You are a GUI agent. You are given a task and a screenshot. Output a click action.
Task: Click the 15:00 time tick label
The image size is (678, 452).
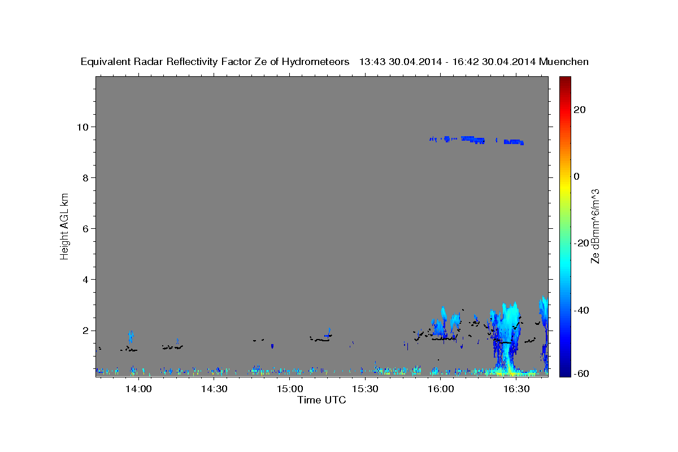(290, 389)
